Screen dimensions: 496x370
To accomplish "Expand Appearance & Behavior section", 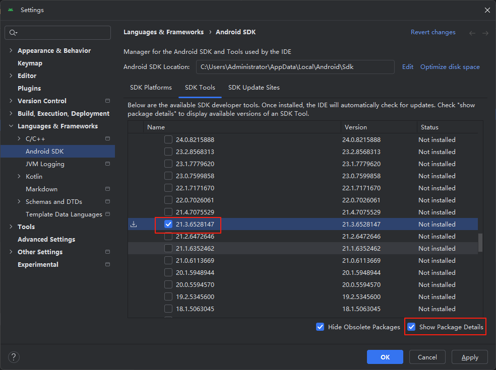I will [x=11, y=50].
